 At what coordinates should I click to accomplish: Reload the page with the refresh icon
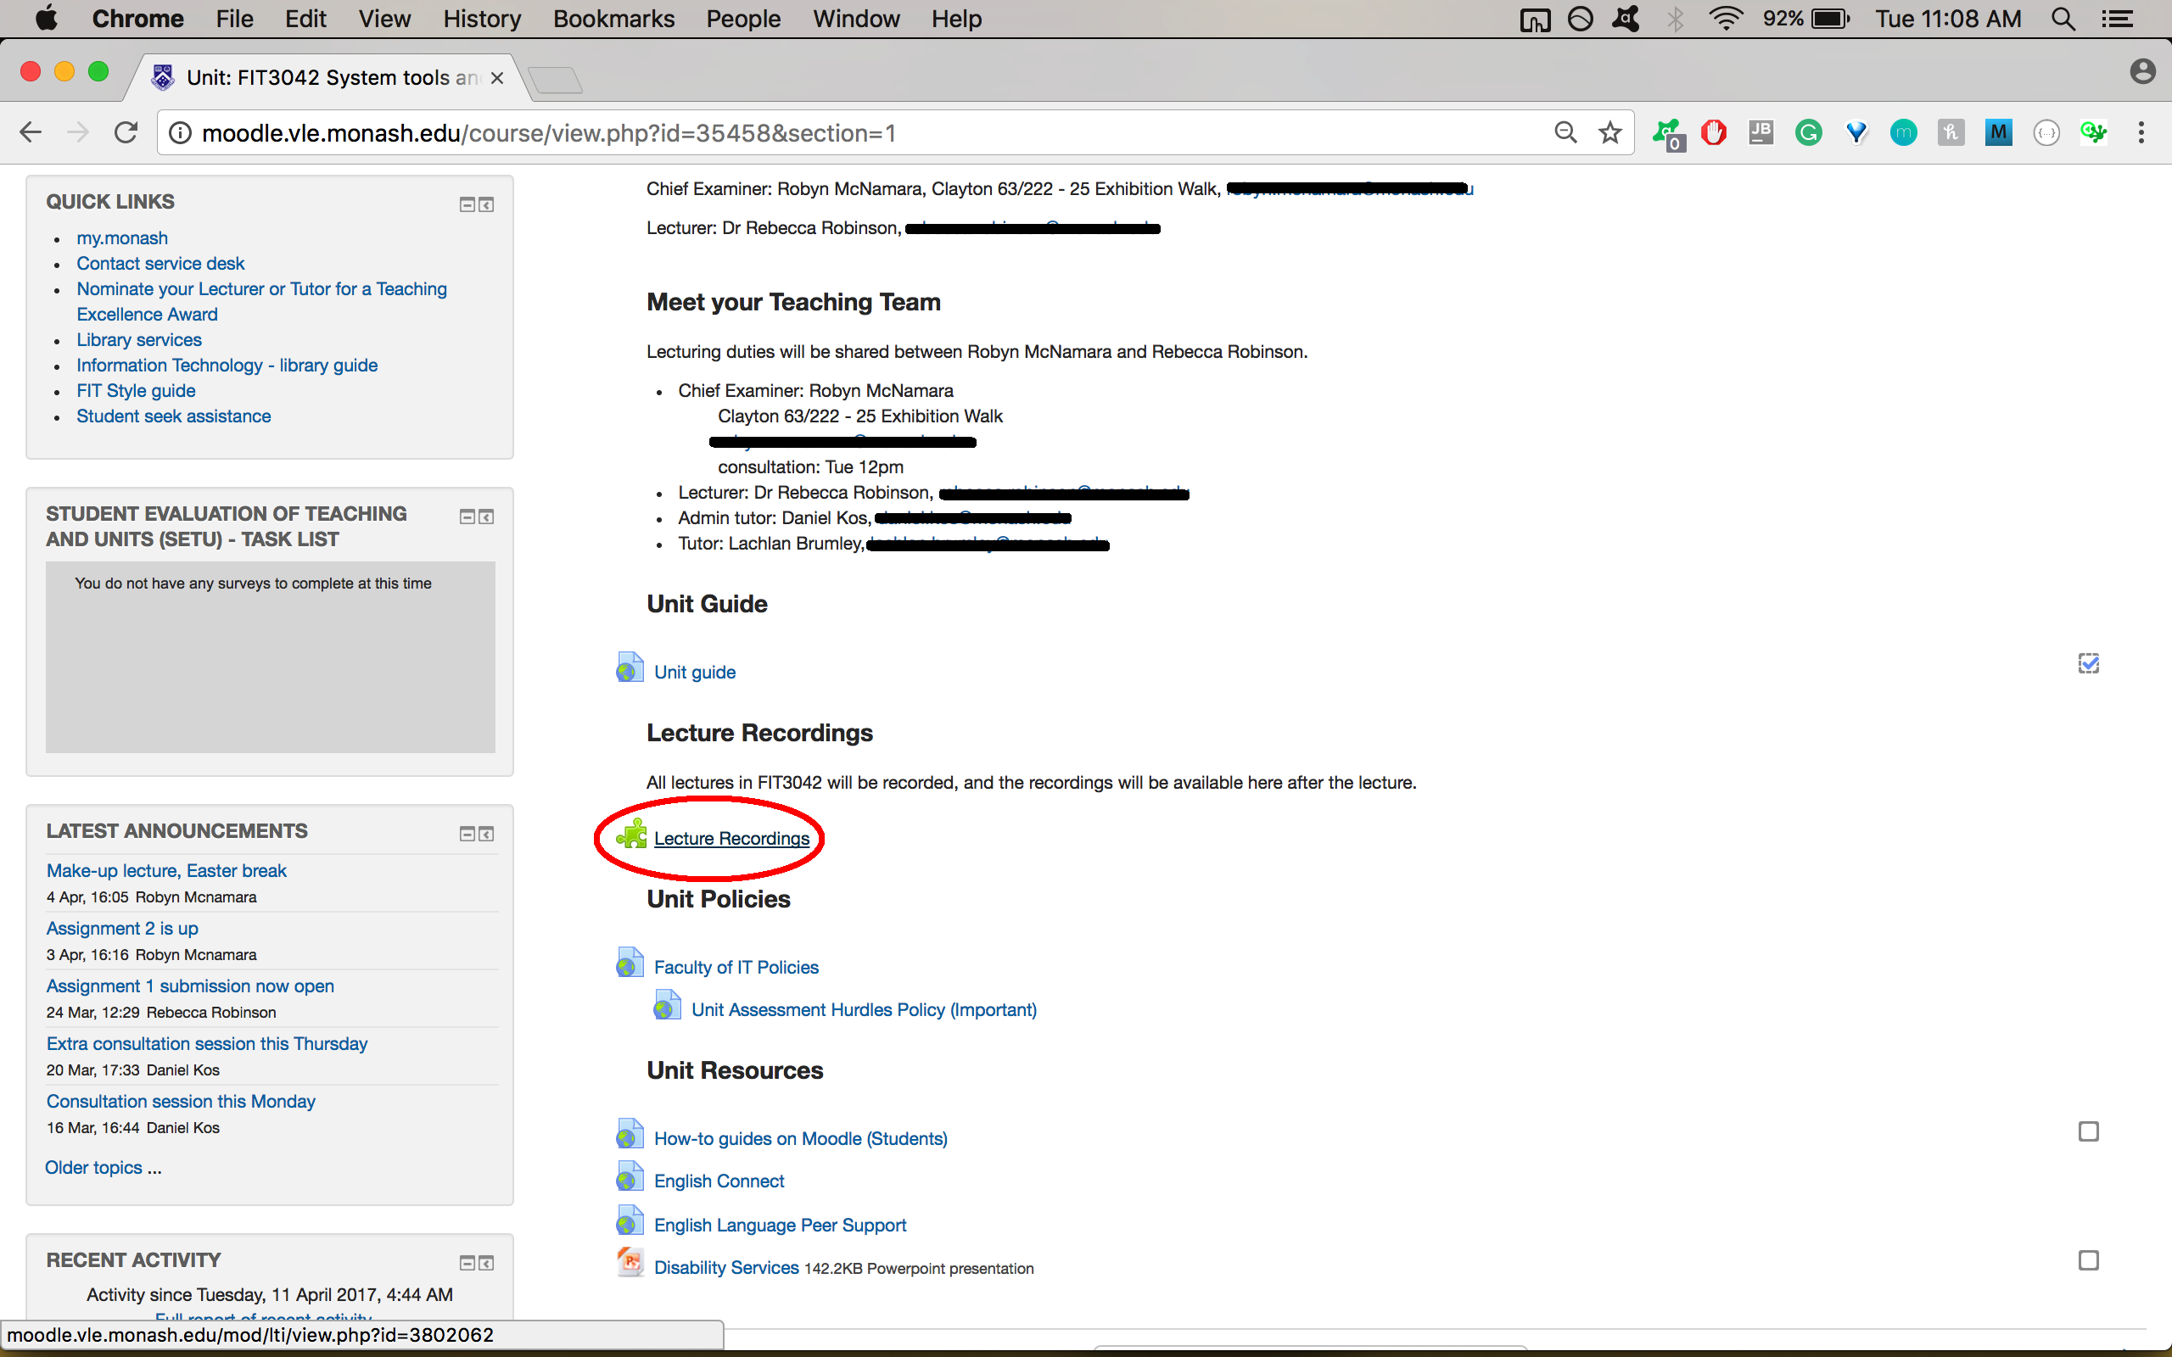[126, 133]
